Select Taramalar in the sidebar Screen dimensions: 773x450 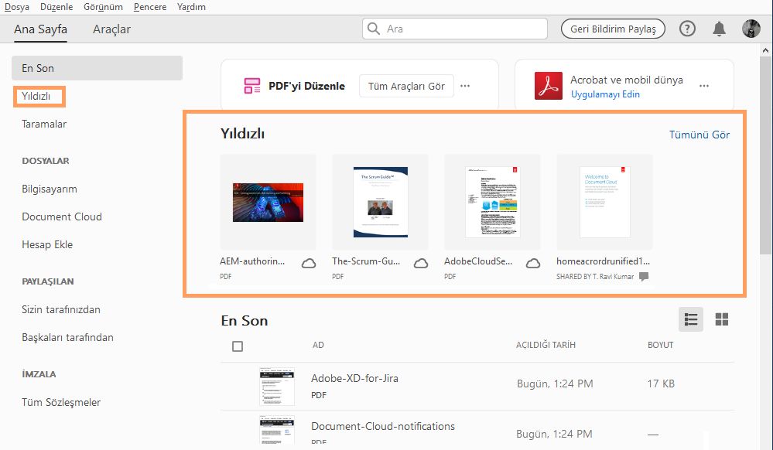[x=44, y=124]
